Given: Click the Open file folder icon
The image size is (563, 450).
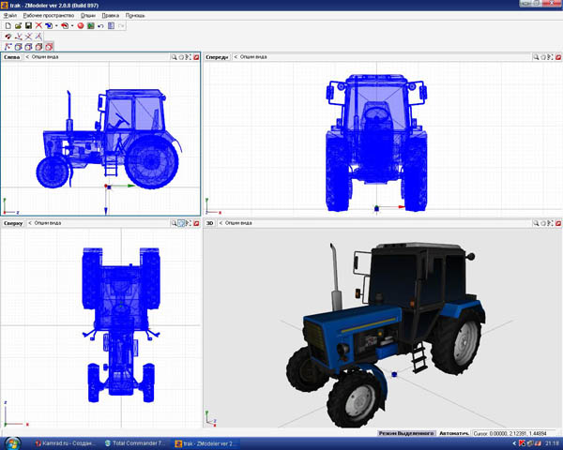Looking at the screenshot, I should (x=17, y=25).
